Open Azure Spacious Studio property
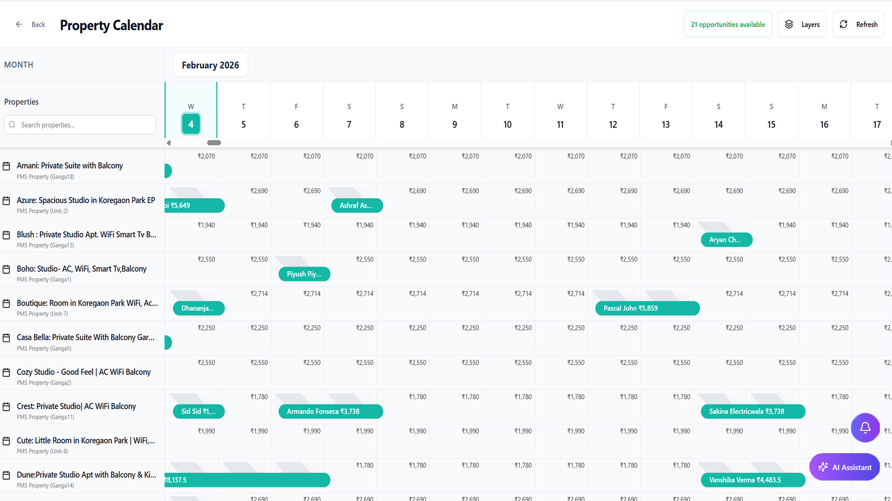 (86, 200)
